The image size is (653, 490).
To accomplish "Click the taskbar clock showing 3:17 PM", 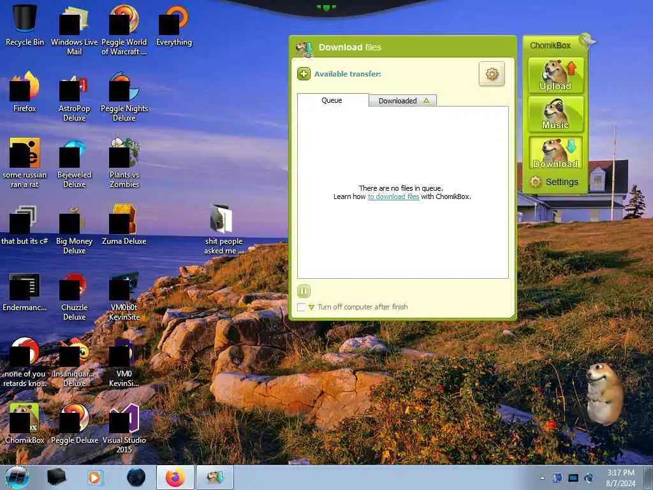I will click(x=620, y=478).
